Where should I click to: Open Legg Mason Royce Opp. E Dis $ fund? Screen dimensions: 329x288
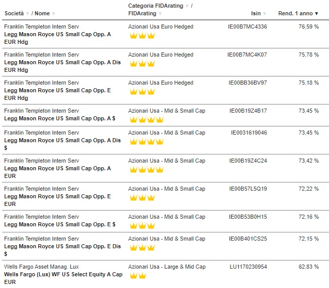click(x=62, y=250)
